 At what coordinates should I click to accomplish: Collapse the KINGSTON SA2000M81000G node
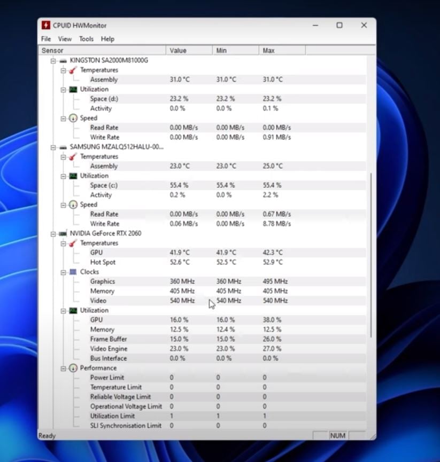(53, 61)
